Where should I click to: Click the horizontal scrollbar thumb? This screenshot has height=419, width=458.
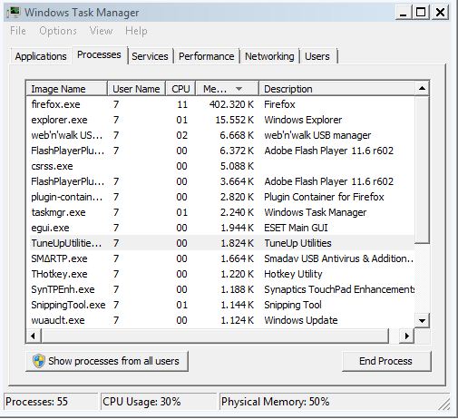pos(215,336)
